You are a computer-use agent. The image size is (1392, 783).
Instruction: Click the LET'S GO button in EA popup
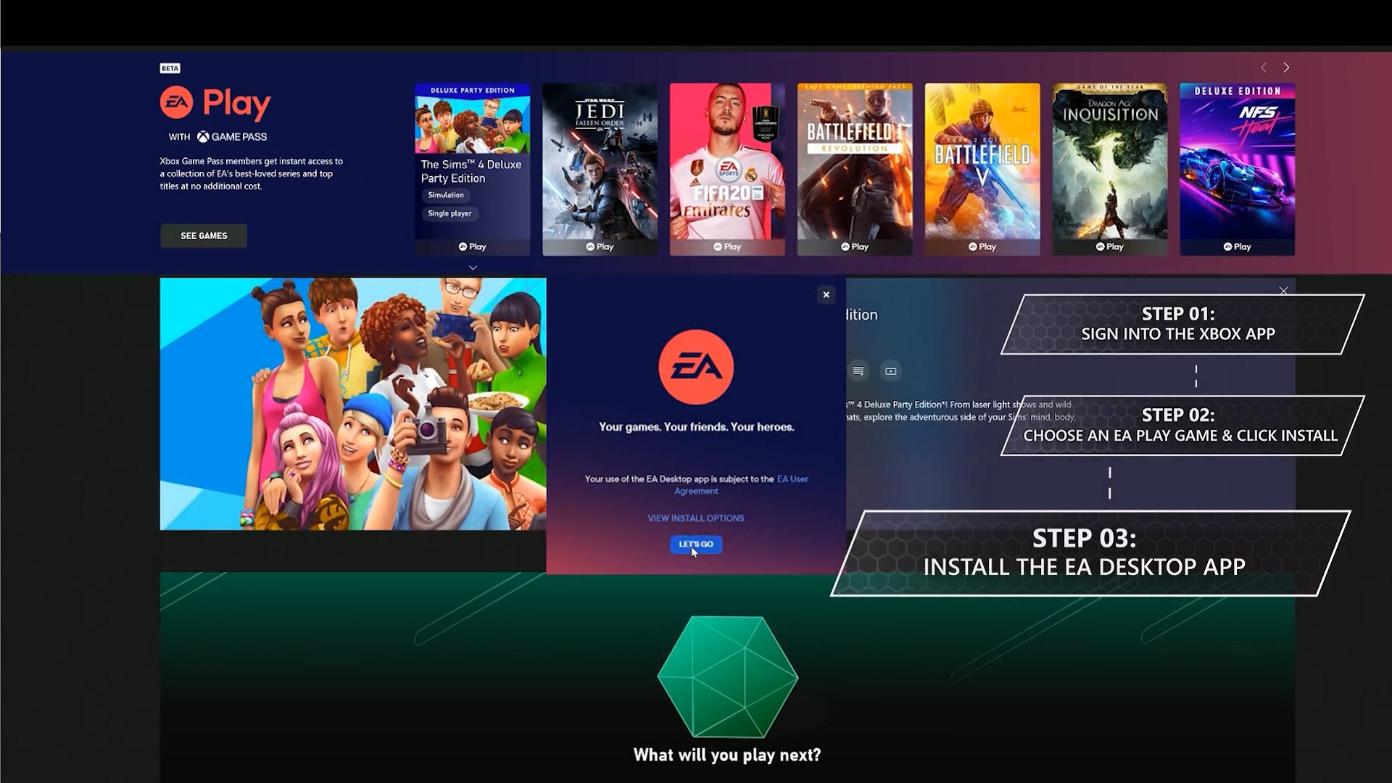click(x=695, y=543)
